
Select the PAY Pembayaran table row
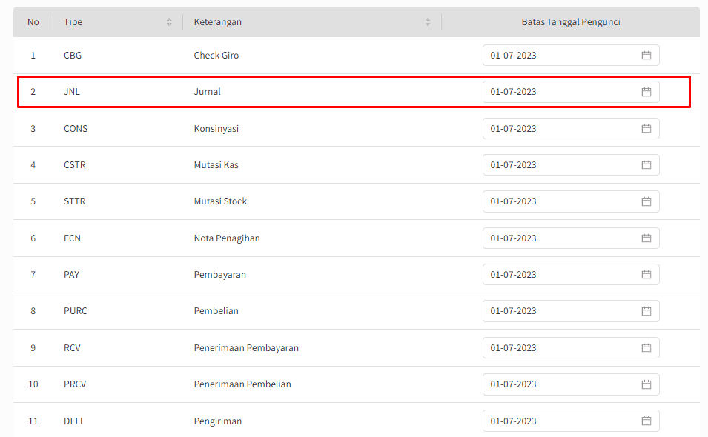(297, 275)
